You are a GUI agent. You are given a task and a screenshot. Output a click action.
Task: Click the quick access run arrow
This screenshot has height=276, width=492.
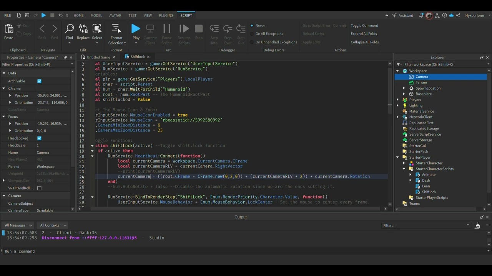pyautogui.click(x=43, y=15)
